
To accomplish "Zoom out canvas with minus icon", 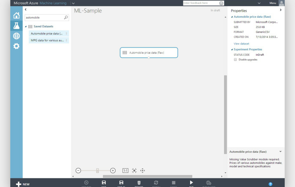I will 78,170.
